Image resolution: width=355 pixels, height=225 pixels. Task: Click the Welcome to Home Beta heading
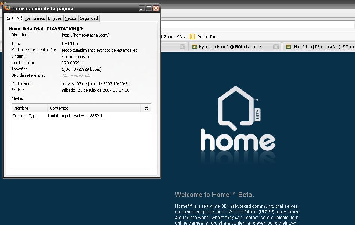pos(214,195)
